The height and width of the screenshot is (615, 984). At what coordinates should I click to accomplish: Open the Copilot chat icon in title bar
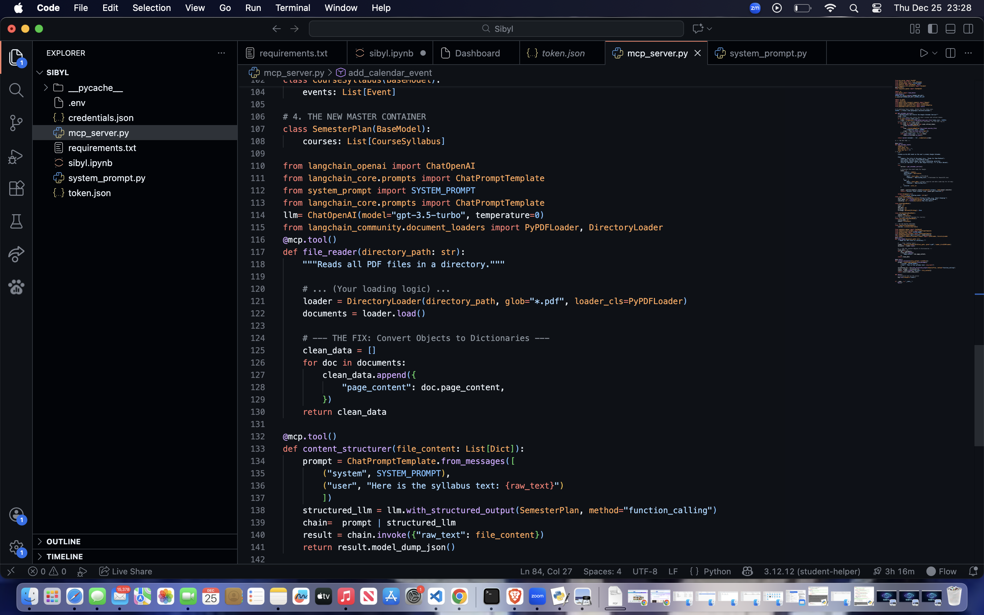coord(698,29)
